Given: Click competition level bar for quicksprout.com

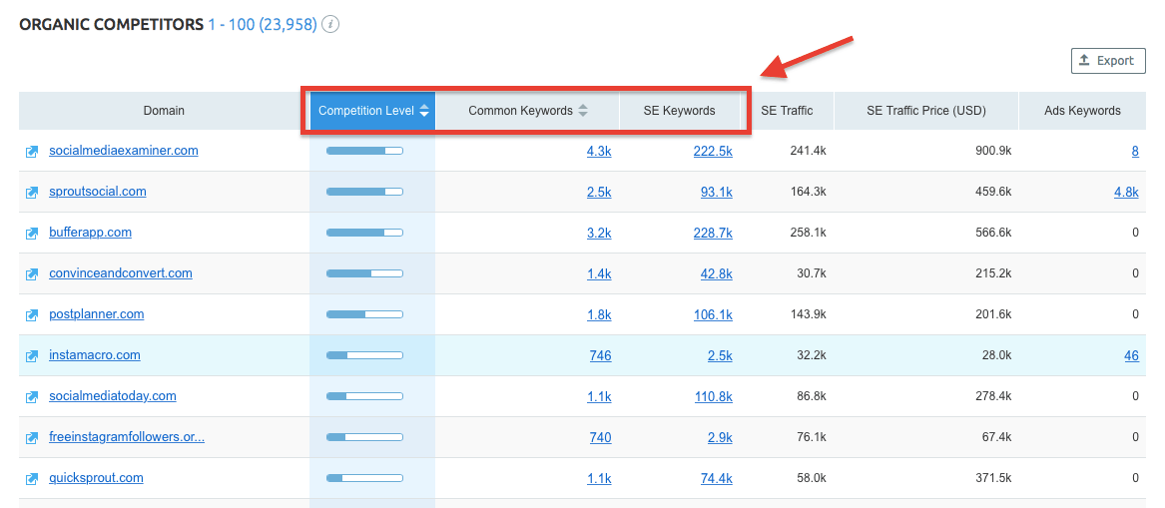Looking at the screenshot, I should 364,477.
